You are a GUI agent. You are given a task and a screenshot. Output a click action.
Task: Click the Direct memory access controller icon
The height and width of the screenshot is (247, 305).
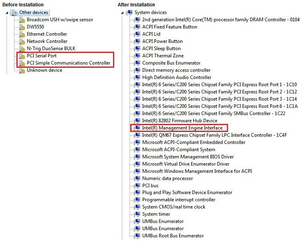tap(137, 70)
